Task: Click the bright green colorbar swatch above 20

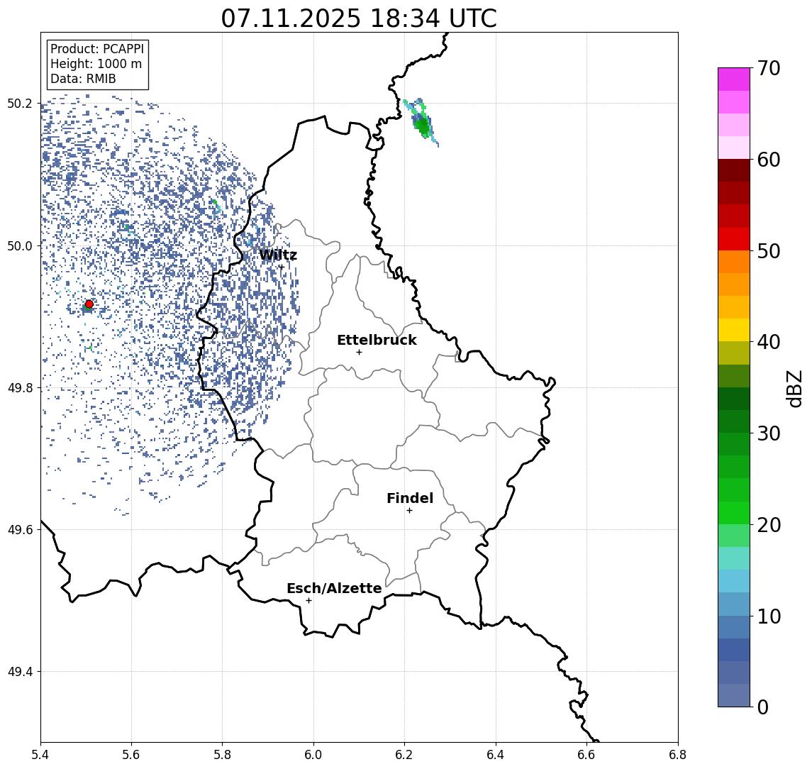Action: click(734, 512)
